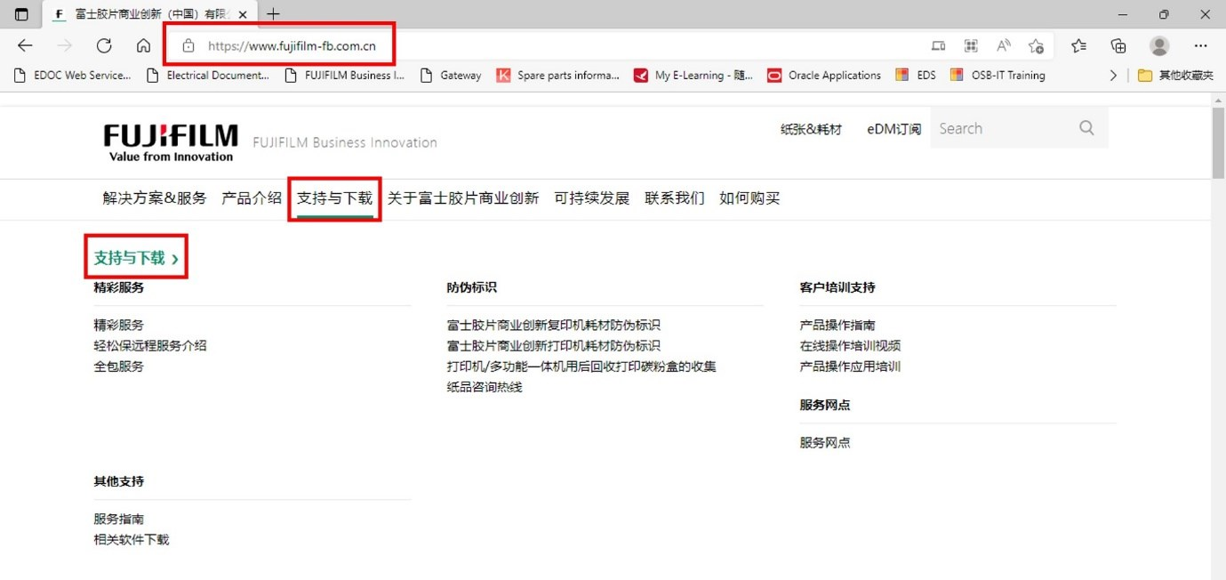
Task: Open the Spare parts informa... bookmark
Action: 557,76
